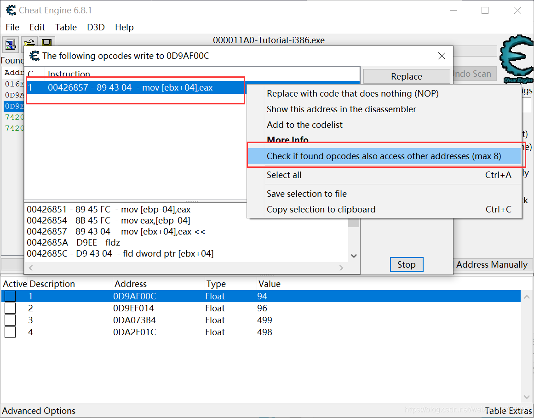This screenshot has width=534, height=418.
Task: Click address 0D9AF00C in the table
Action: click(x=134, y=296)
